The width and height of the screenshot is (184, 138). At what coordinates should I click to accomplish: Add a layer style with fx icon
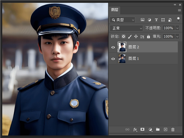click(135, 130)
